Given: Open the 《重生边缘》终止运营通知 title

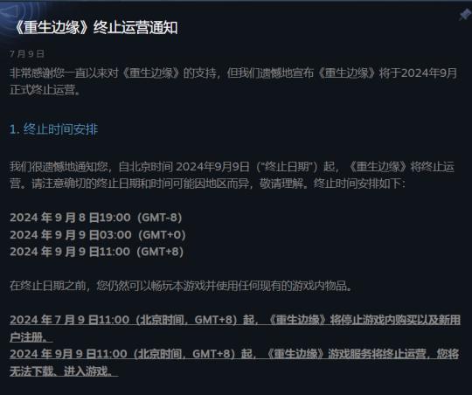Looking at the screenshot, I should 96,28.
